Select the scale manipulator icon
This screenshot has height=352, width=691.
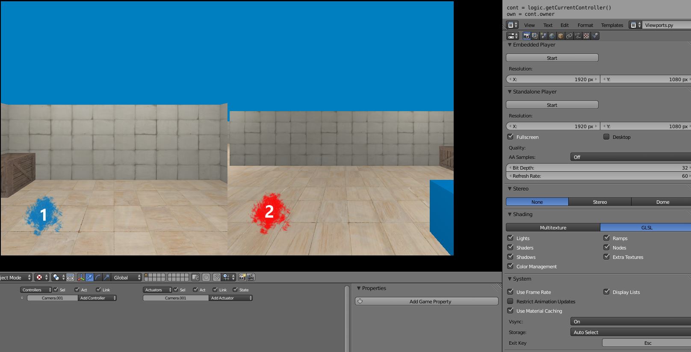(106, 277)
